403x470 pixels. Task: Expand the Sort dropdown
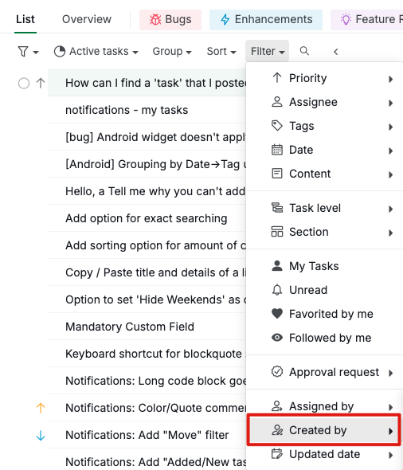[x=221, y=51]
